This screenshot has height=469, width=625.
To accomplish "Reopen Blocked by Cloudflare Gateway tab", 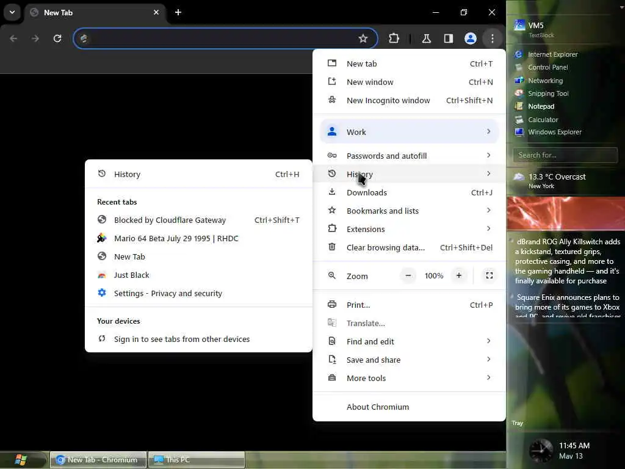I will (x=198, y=220).
